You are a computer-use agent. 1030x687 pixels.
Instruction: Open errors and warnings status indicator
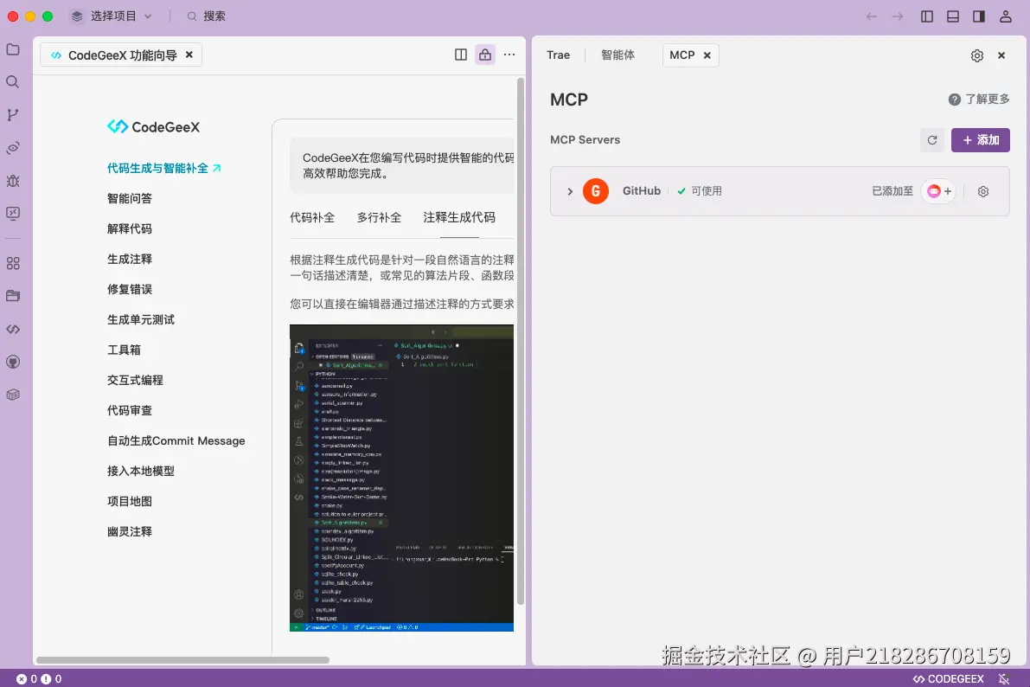pyautogui.click(x=40, y=678)
